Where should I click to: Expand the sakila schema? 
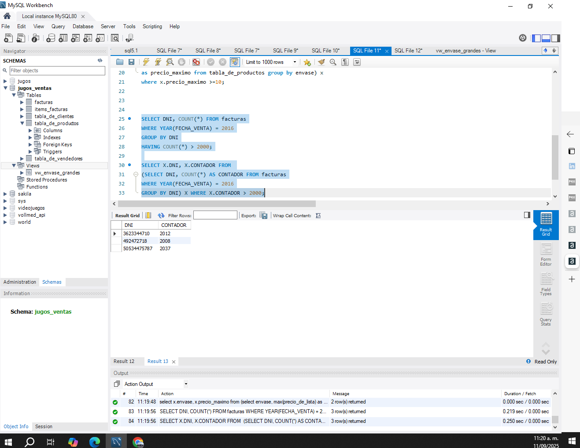click(x=5, y=194)
